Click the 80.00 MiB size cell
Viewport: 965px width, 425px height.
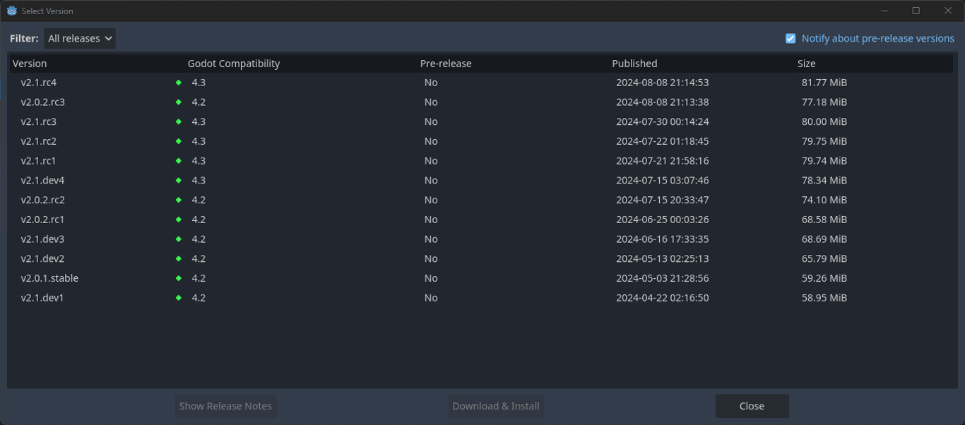(x=824, y=121)
